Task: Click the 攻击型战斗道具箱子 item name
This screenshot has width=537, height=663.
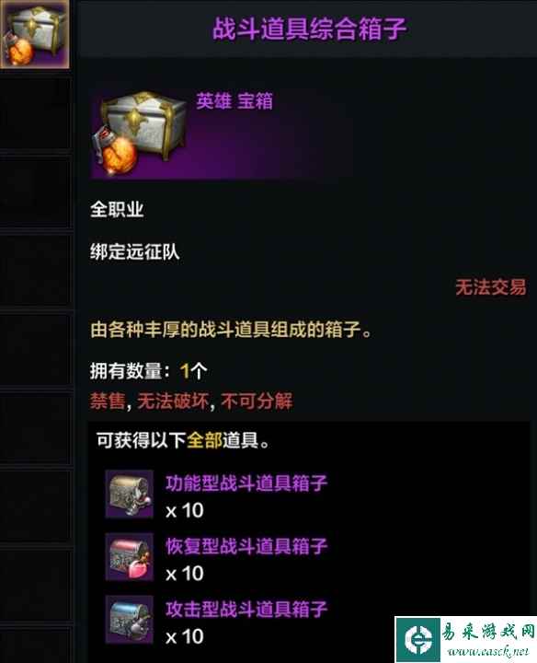Action: [x=246, y=609]
